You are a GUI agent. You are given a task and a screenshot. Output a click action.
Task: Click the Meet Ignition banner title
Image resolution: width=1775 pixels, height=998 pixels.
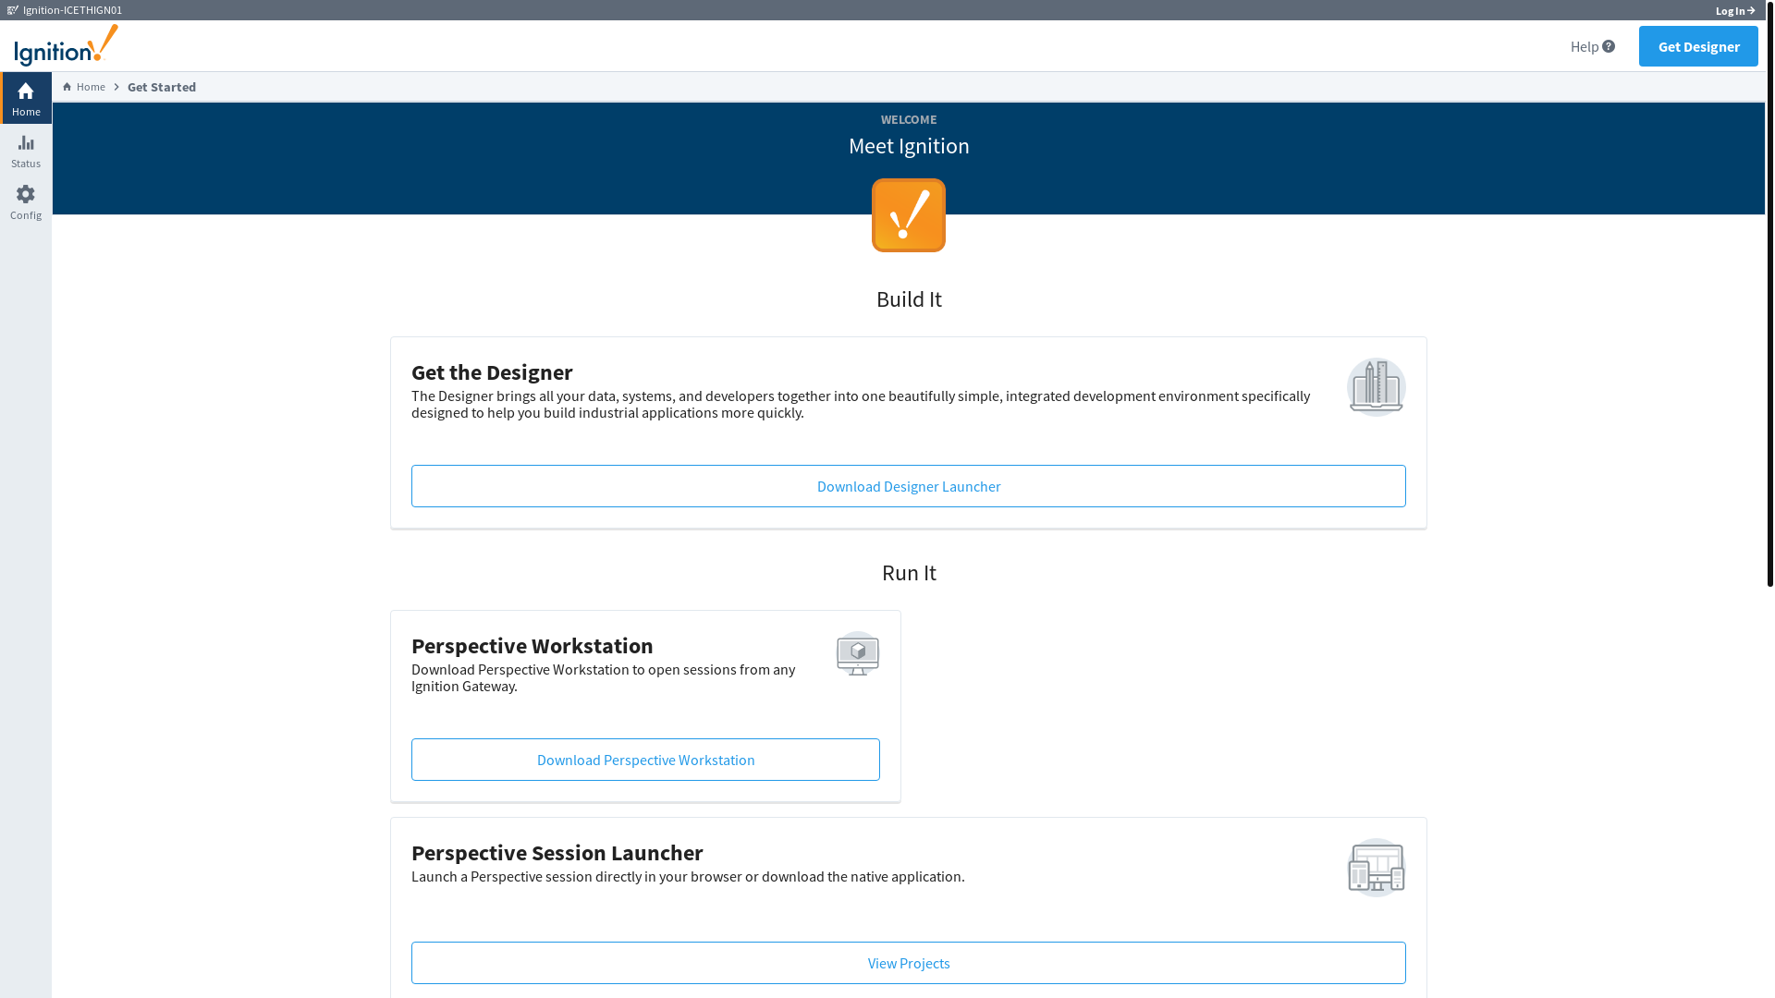coord(909,146)
